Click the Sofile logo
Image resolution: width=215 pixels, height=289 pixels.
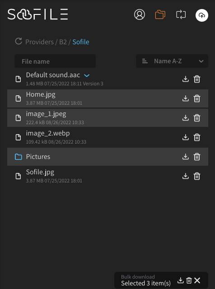click(38, 14)
